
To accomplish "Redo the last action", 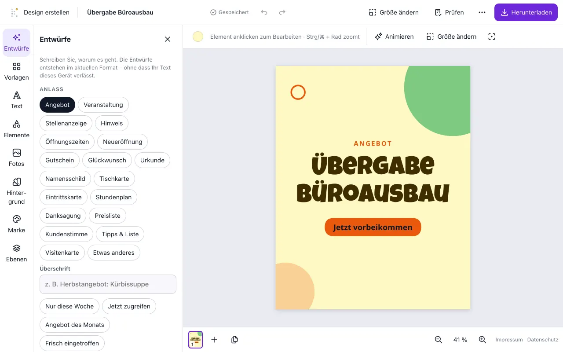I will [x=282, y=12].
